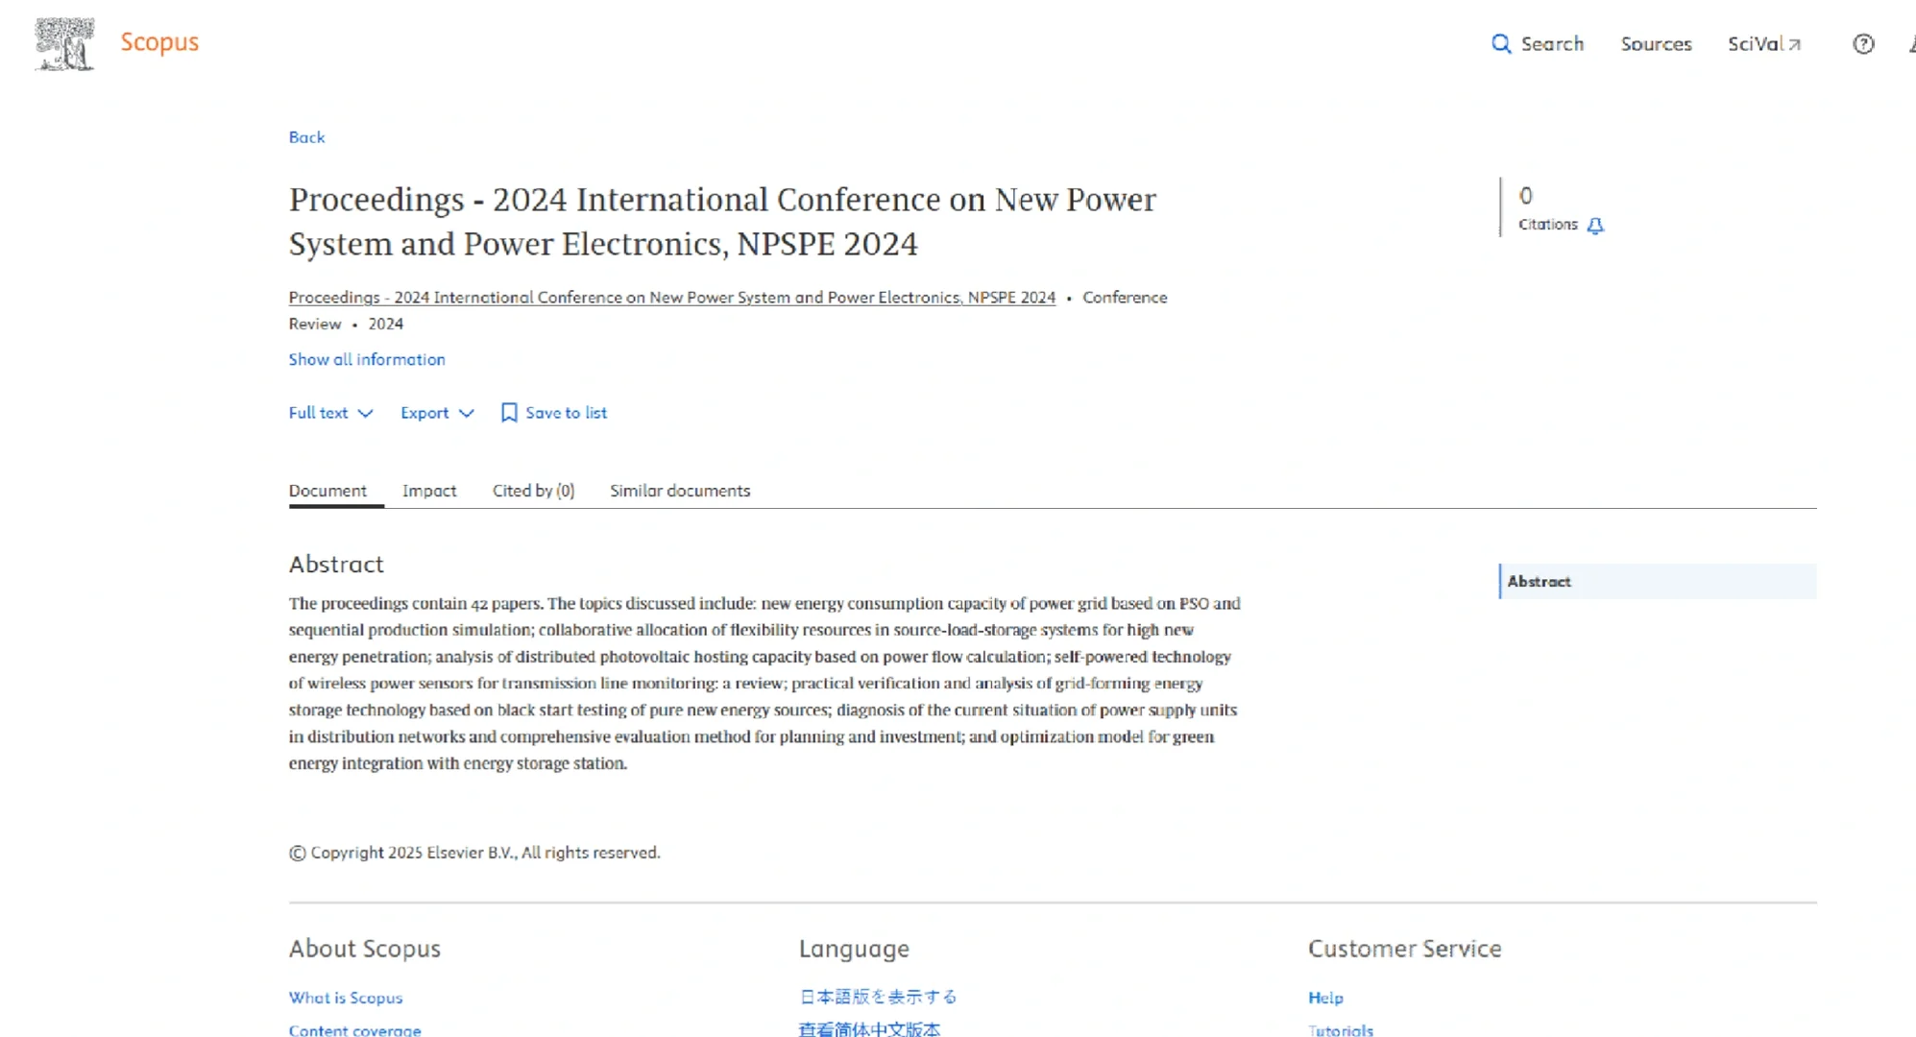Viewport: 1916px width, 1037px height.
Task: Open the NPSPE 2024 proceedings source link
Action: [x=671, y=298]
